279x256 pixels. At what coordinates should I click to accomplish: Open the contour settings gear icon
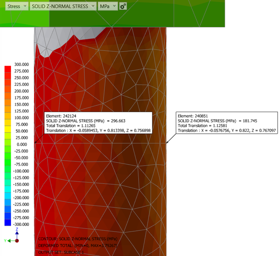pos(123,6)
